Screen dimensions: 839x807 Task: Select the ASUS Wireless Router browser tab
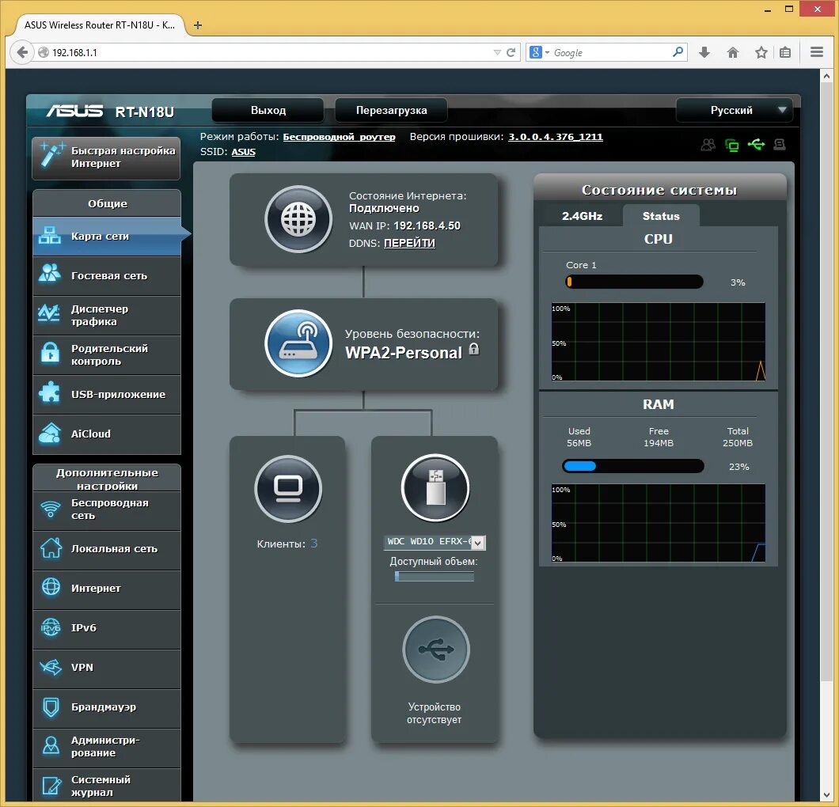(100, 25)
